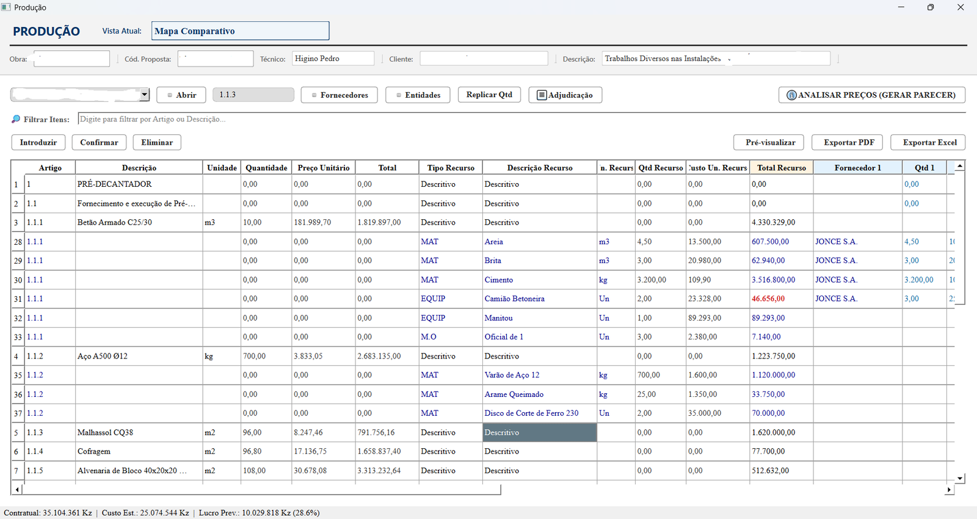Open the Vista Atual Mapa Comparativo selector
977x519 pixels.
click(x=240, y=31)
